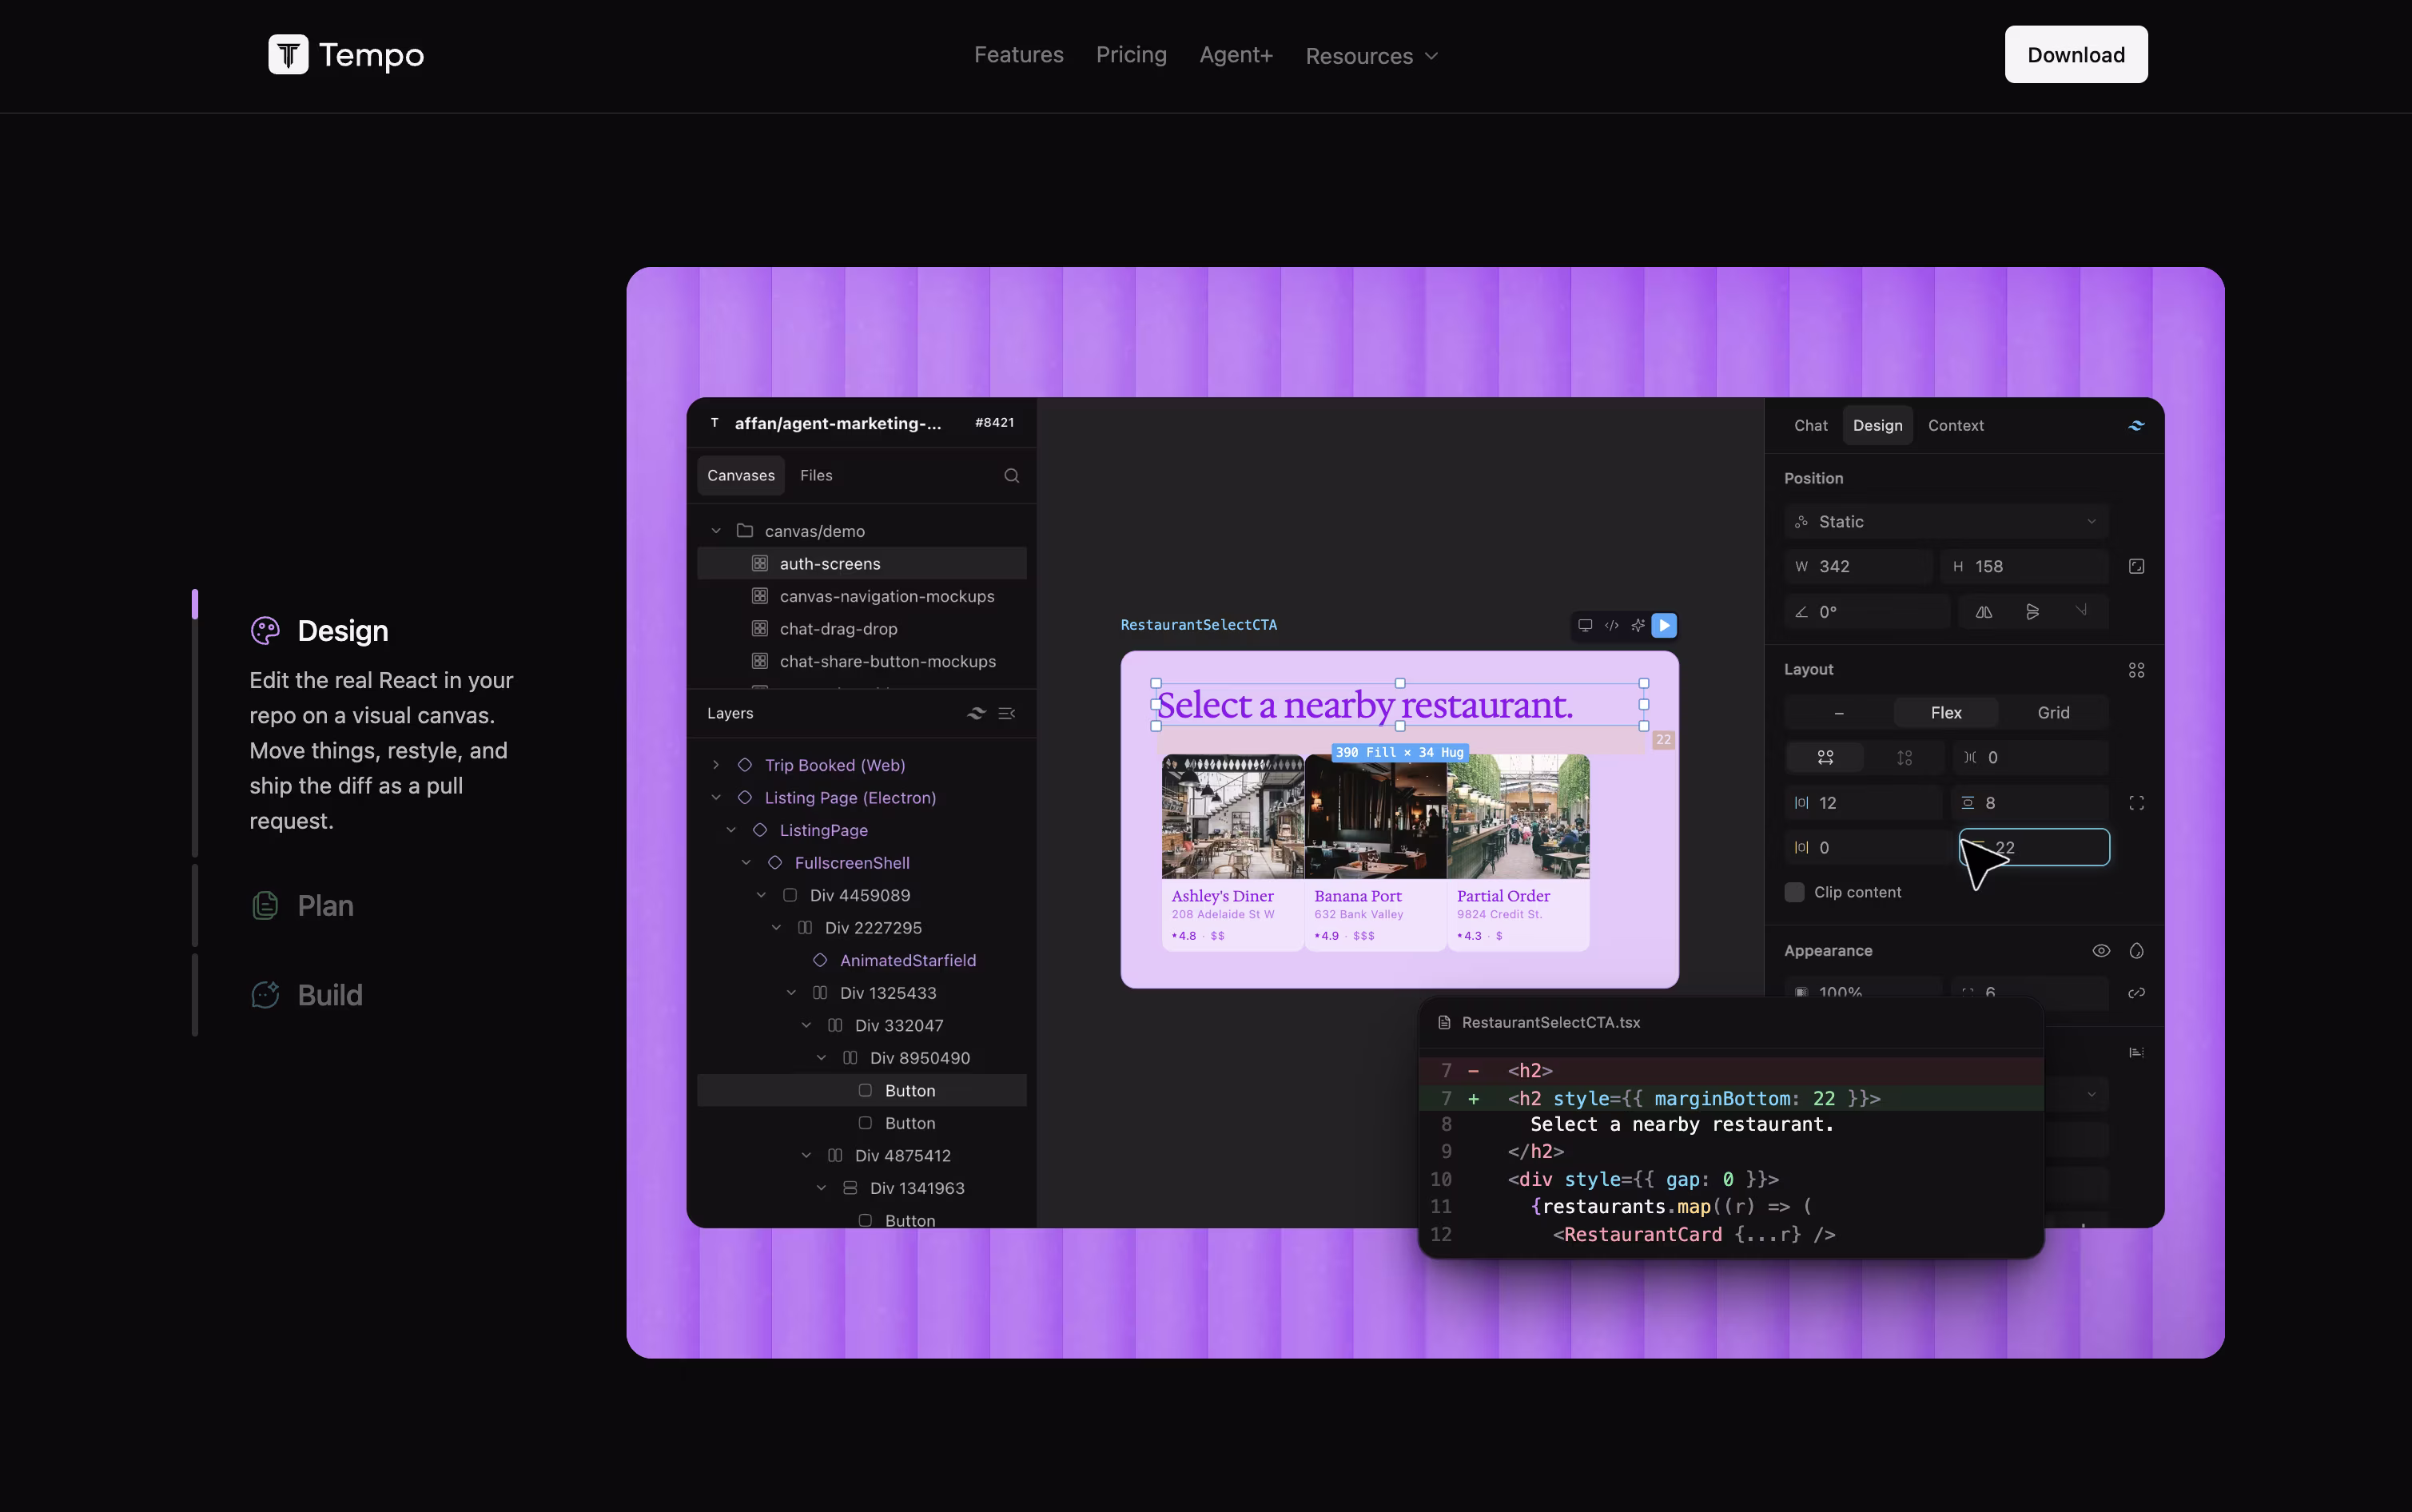The height and width of the screenshot is (1512, 2412).
Task: Expand the Trip Booked (Web) layer
Action: coord(716,765)
